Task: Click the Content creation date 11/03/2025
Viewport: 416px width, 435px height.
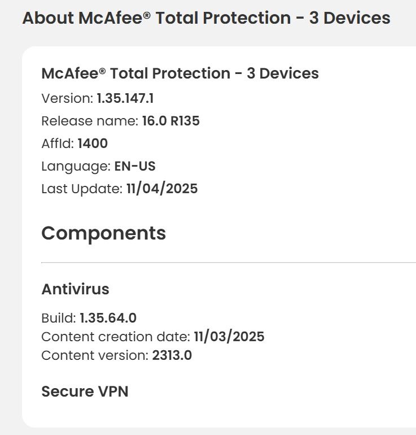Action: pos(229,337)
